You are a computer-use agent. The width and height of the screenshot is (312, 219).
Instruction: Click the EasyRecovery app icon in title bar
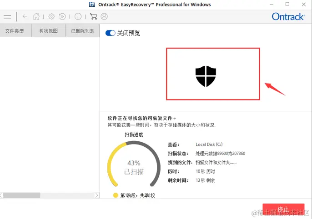[x=92, y=5]
